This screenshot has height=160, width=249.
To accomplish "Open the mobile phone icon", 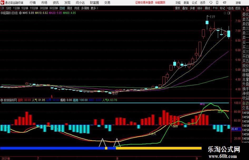I will click(217, 3).
